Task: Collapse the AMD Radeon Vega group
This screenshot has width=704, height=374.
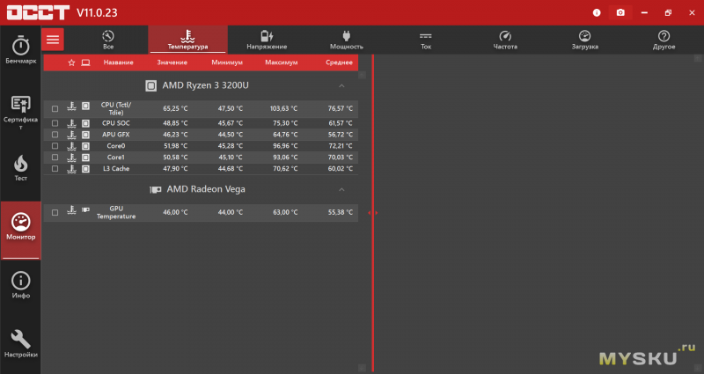Action: pyautogui.click(x=341, y=189)
